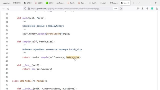Screen dimensions: 160x90
Task: Switch to the reinforcem tab
Action: pos(60,3)
